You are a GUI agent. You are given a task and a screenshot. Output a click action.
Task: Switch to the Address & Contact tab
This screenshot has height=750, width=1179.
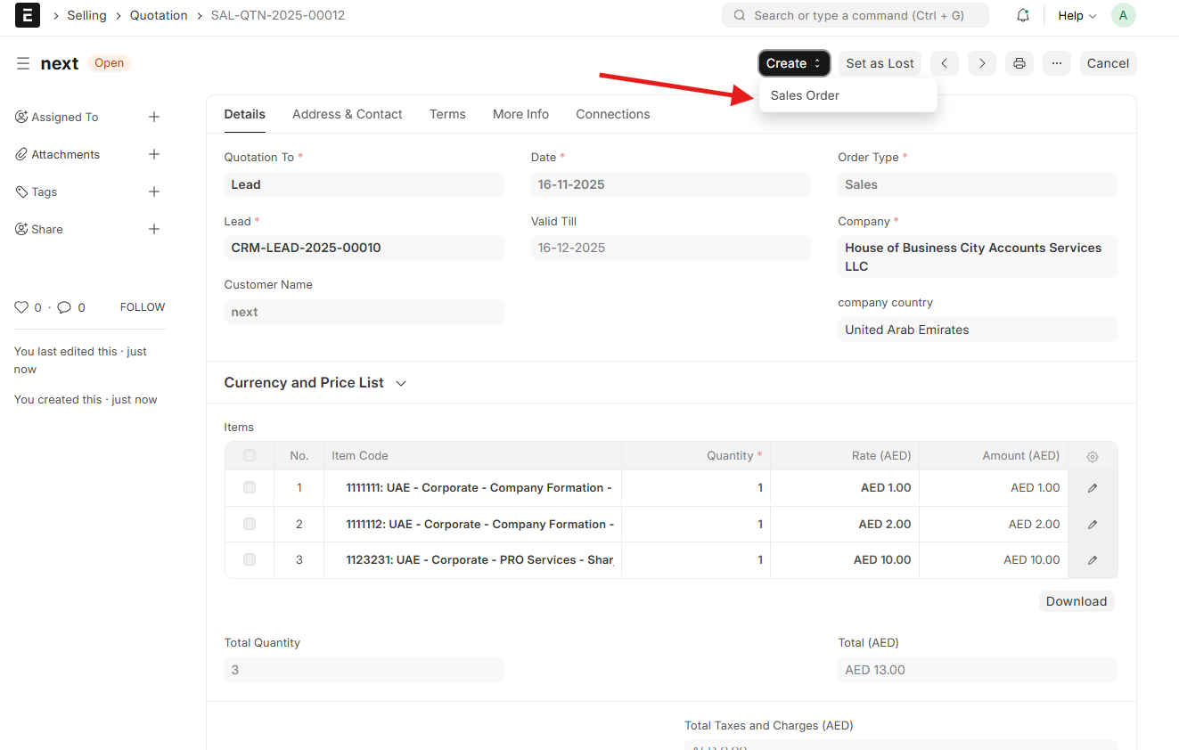point(347,114)
